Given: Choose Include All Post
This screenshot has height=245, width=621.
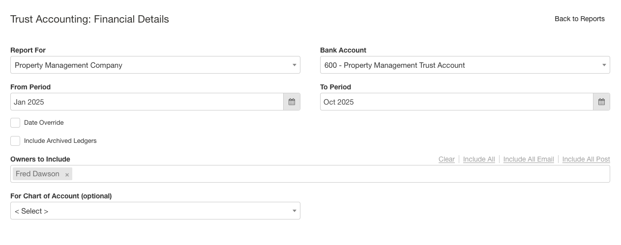Looking at the screenshot, I should tap(586, 159).
